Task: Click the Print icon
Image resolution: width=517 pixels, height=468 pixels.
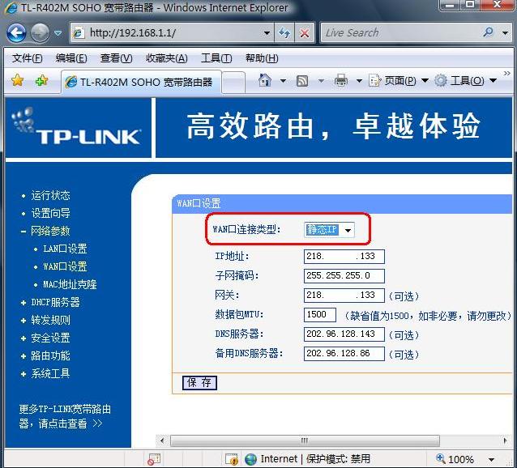Action: pos(341,80)
